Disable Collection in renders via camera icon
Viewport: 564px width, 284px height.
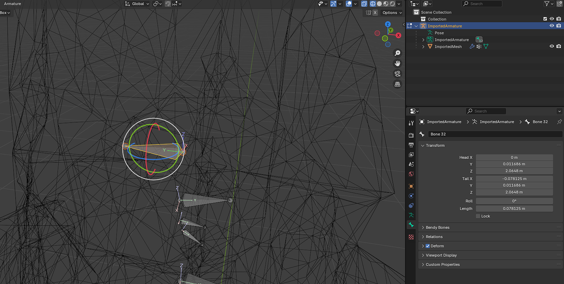click(x=559, y=19)
